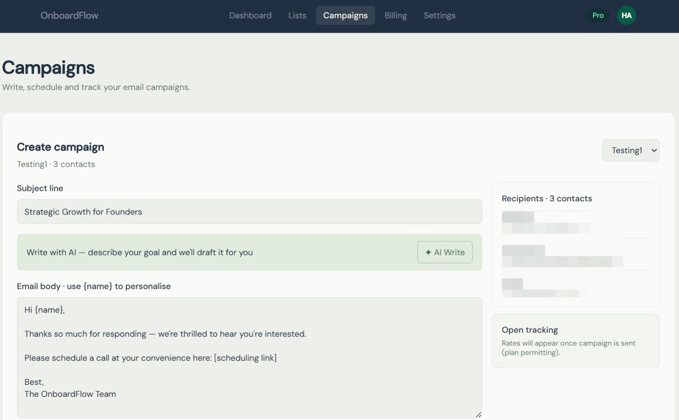The width and height of the screenshot is (679, 420).
Task: Click the 'Please schedule a call' line
Action: [151, 358]
